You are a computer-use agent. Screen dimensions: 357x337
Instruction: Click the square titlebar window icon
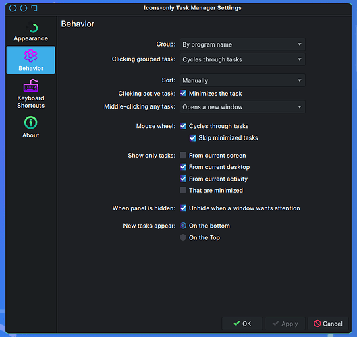(34, 8)
